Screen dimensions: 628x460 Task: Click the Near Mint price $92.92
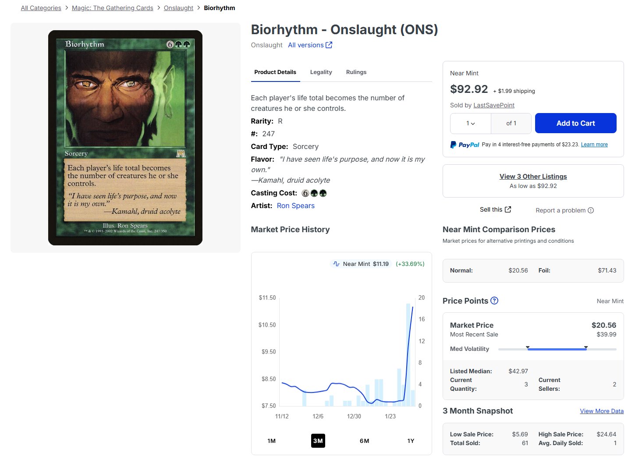coord(469,89)
